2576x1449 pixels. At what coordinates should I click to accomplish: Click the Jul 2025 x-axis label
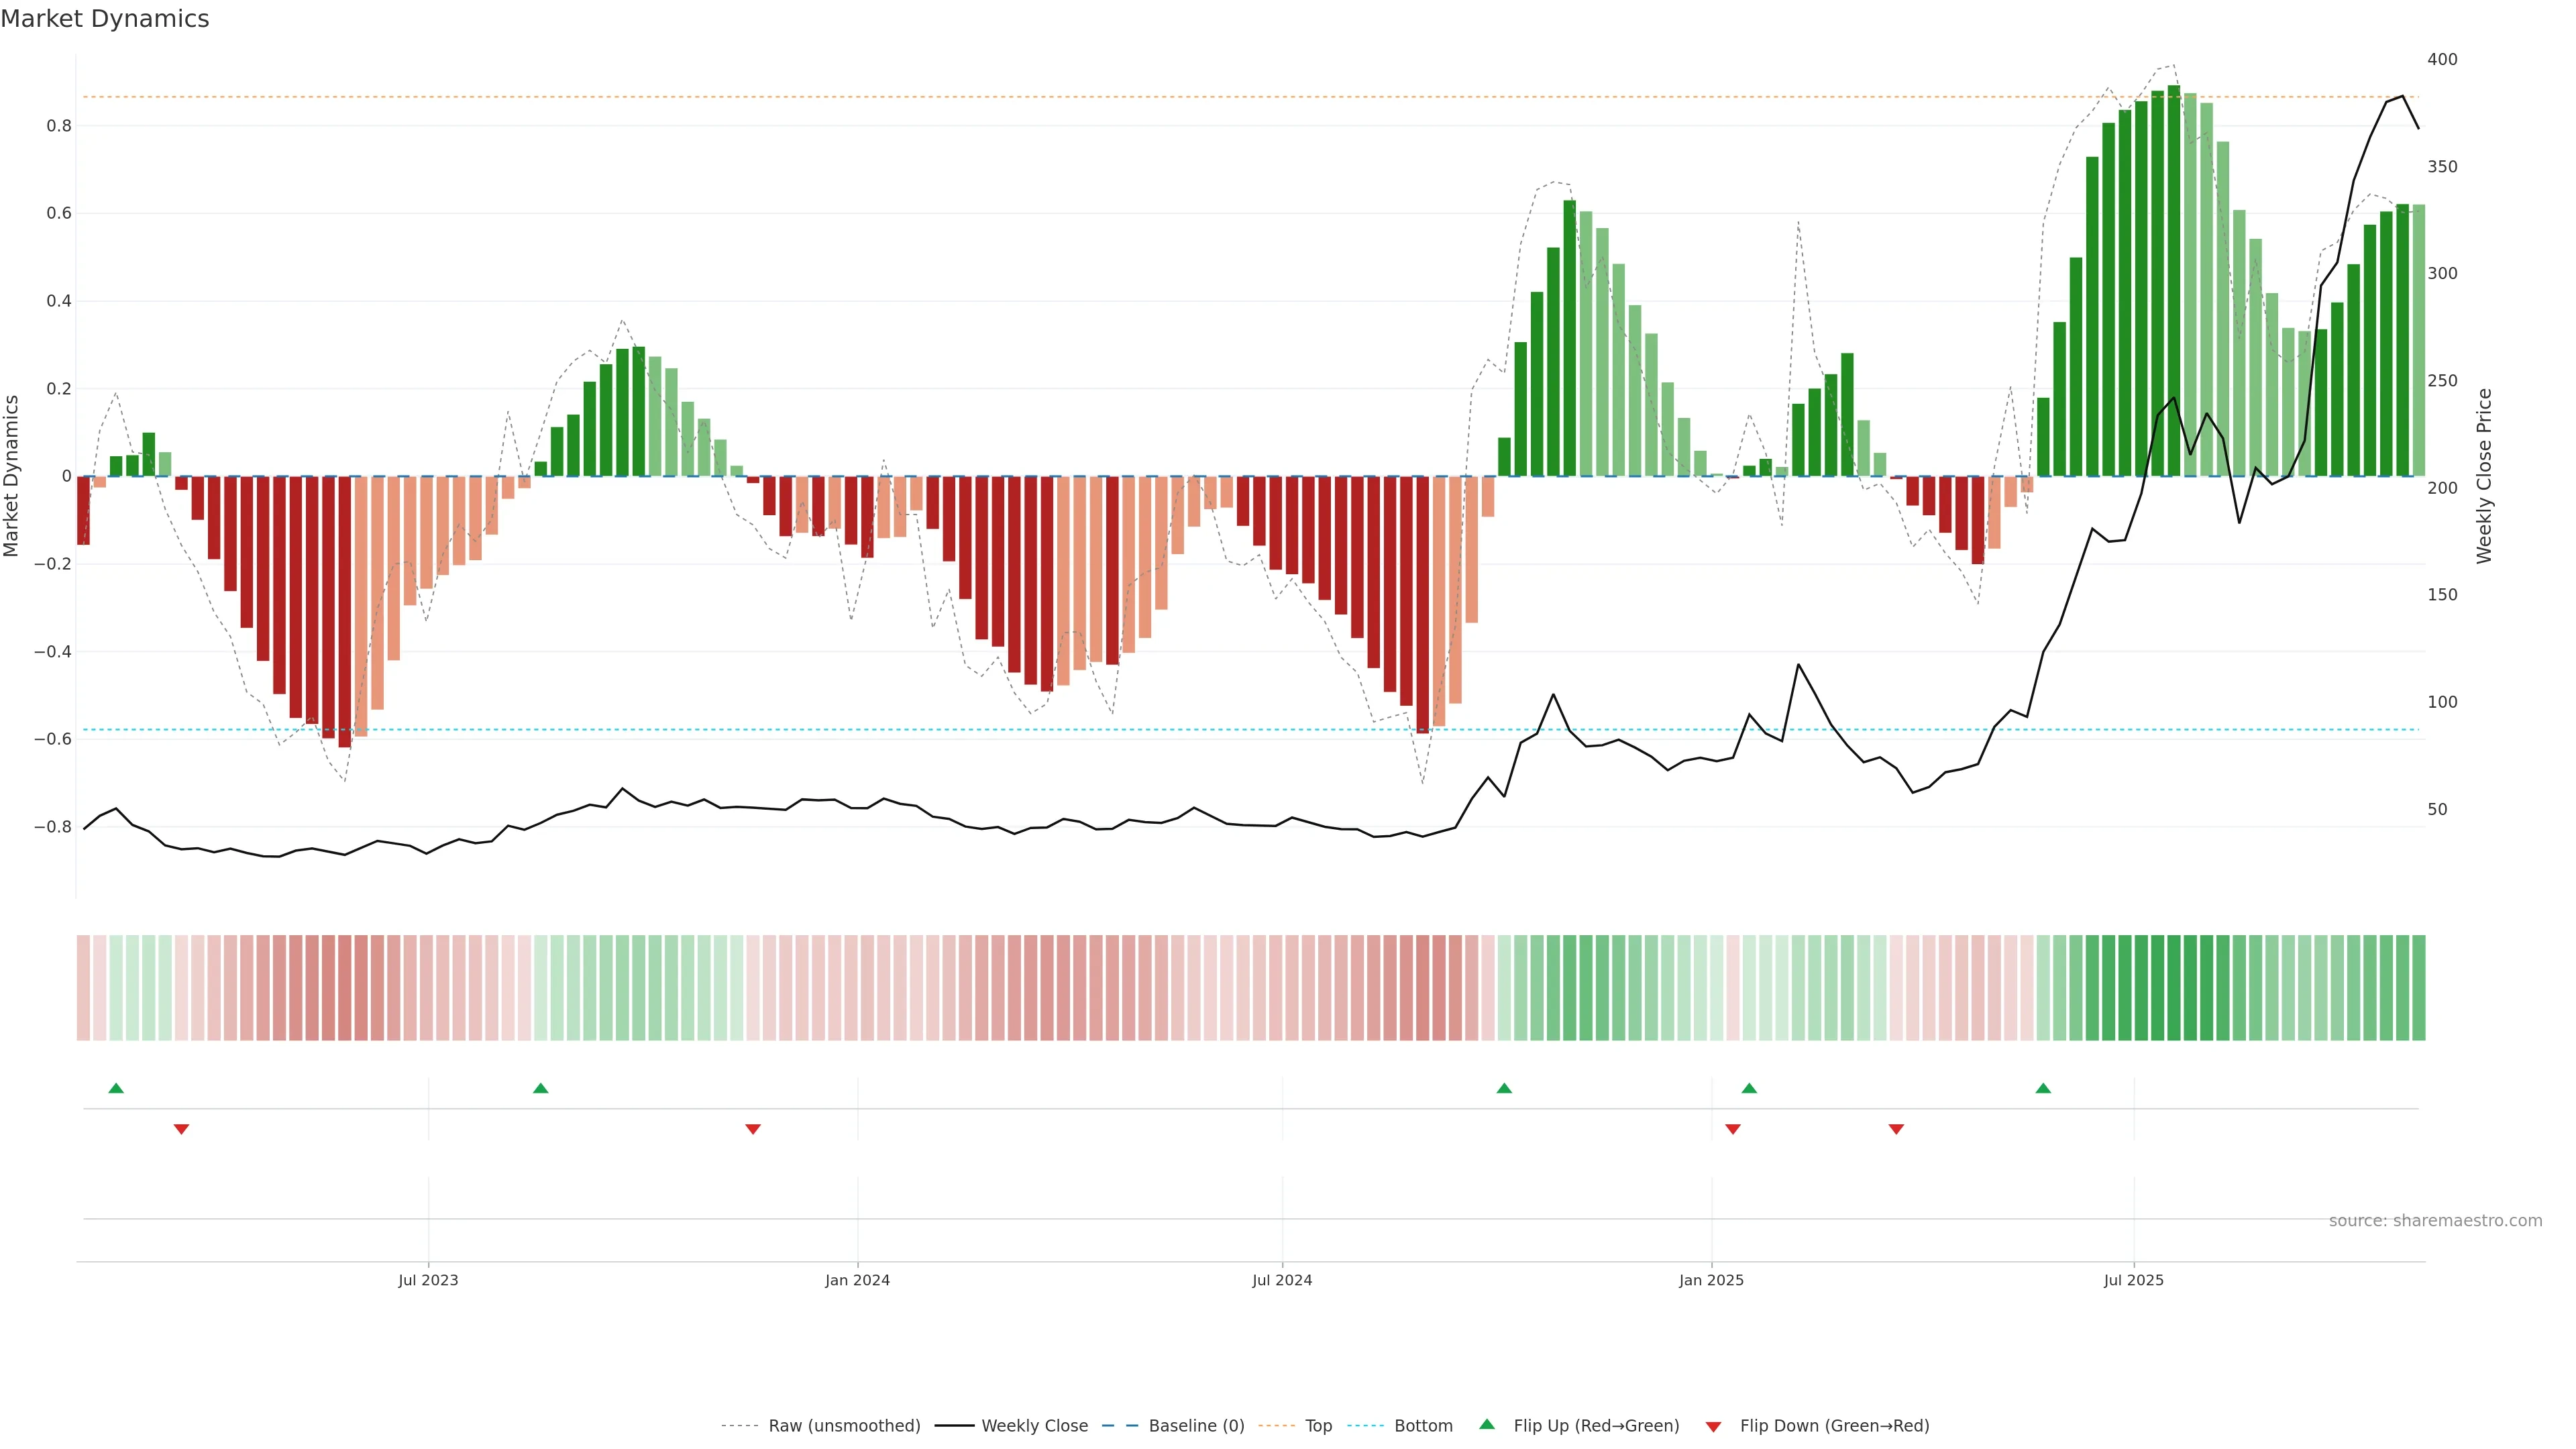coord(2133,1280)
